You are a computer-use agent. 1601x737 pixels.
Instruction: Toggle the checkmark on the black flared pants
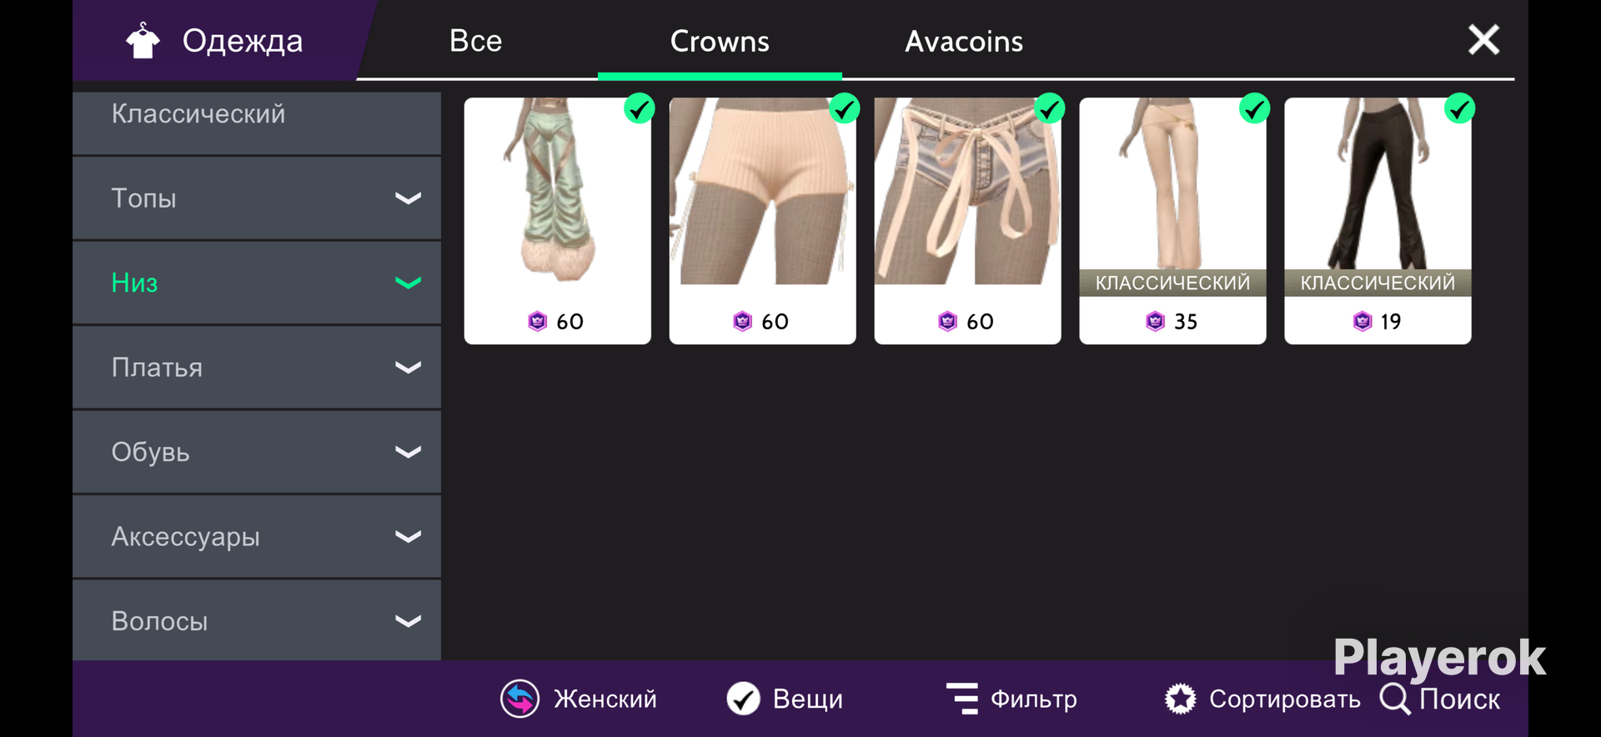coord(1460,108)
